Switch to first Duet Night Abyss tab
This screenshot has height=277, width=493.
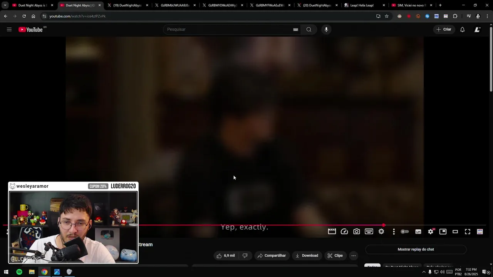[x=32, y=5]
